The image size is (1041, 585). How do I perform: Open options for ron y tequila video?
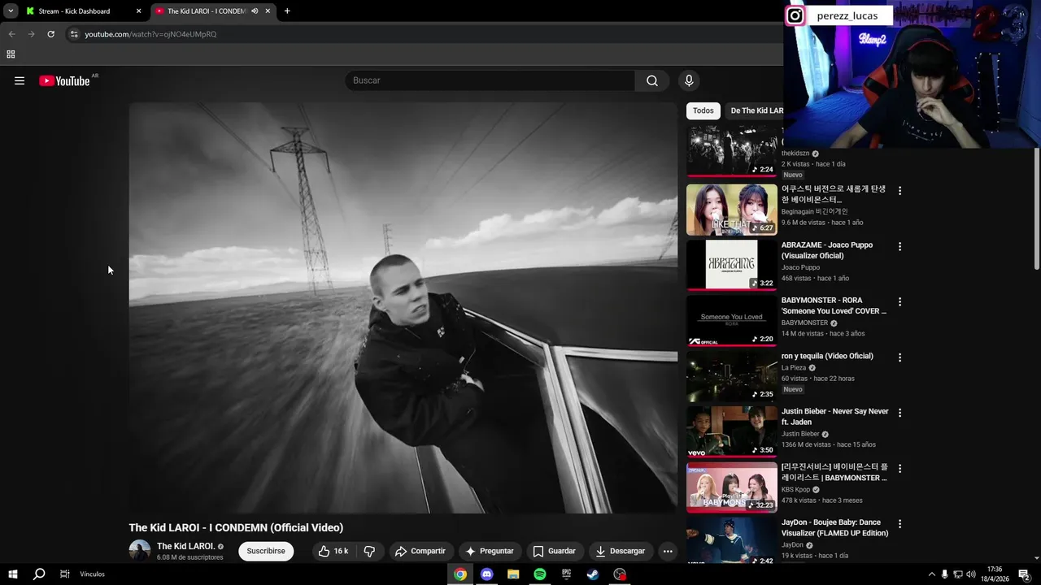(x=899, y=357)
